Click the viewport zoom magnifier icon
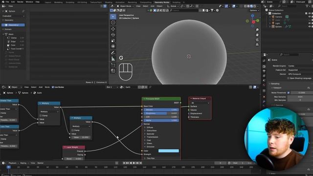Image resolution: width=313 pixels, height=176 pixels. click(257, 30)
